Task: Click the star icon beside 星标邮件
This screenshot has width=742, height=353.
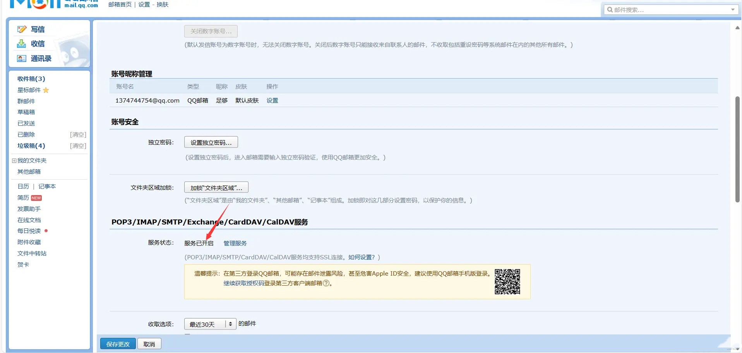Action: coord(46,90)
